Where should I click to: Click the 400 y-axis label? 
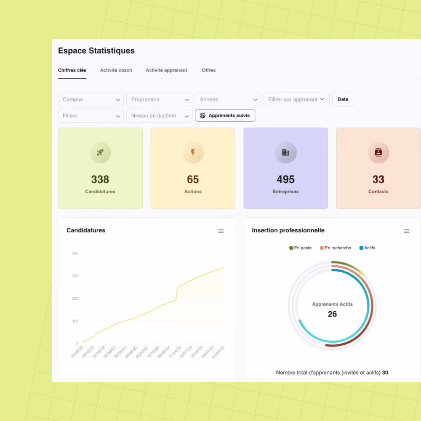[x=75, y=253]
